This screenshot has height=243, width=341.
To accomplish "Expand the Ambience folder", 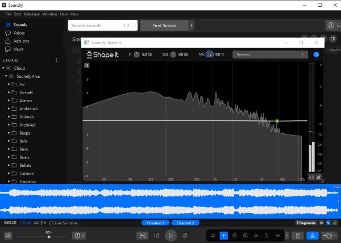I will (x=9, y=108).
